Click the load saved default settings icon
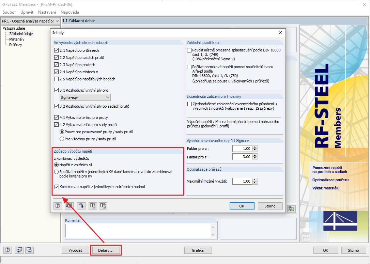This screenshot has height=264, width=370. point(103,206)
